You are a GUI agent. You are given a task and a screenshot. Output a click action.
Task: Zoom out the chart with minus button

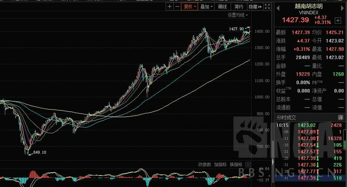coord(177,7)
